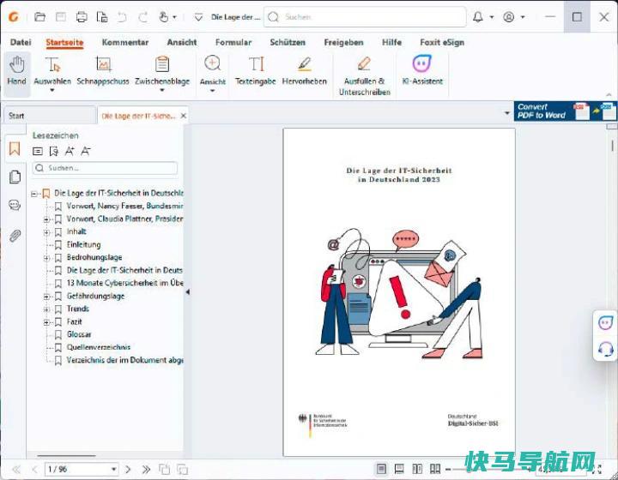Expand all bookmarks list icon
Image resolution: width=618 pixels, height=480 pixels.
click(x=38, y=151)
